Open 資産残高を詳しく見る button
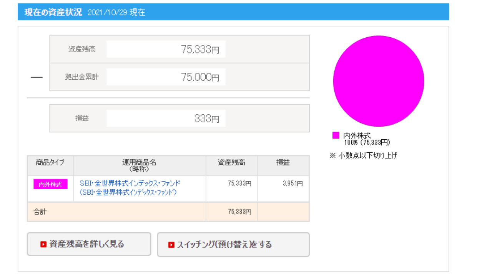Viewport: 492px width, 277px height. click(x=89, y=244)
